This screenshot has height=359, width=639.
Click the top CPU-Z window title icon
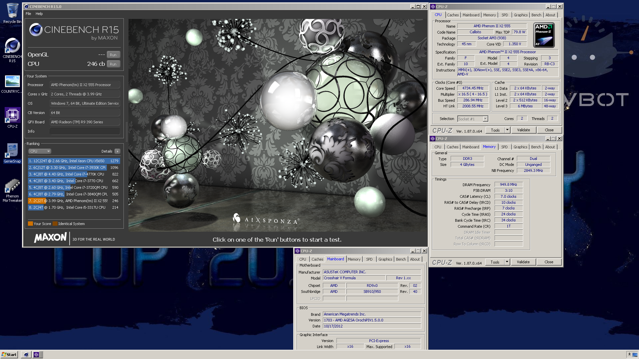coord(433,7)
